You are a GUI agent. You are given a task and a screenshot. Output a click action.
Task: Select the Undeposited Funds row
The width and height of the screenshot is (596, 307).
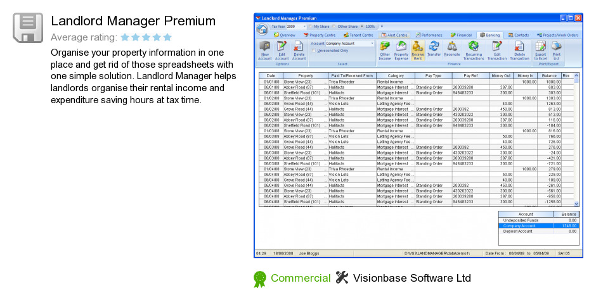pyautogui.click(x=538, y=220)
